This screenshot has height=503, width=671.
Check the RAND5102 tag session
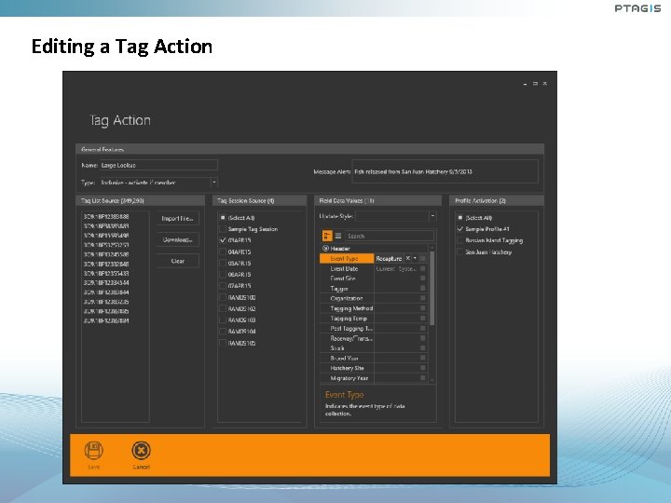coord(223,308)
